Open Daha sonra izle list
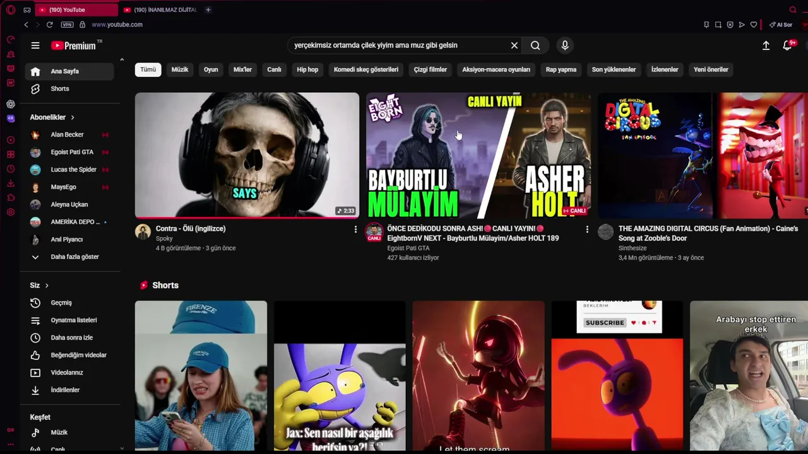Screen dimensions: 808x454 (x=69, y=338)
